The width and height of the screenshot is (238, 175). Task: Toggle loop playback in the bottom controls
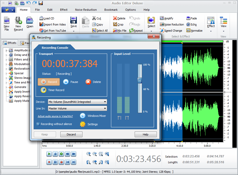point(55,154)
